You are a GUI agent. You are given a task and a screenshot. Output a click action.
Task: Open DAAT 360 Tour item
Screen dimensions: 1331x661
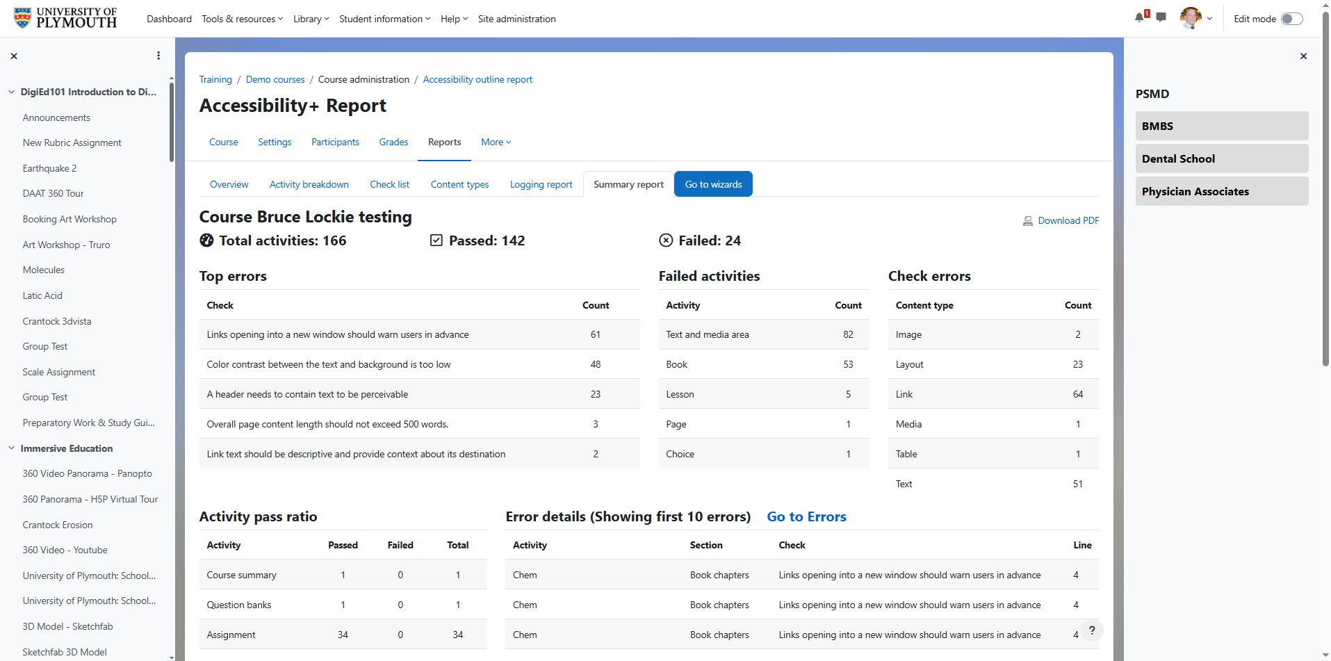tap(53, 193)
